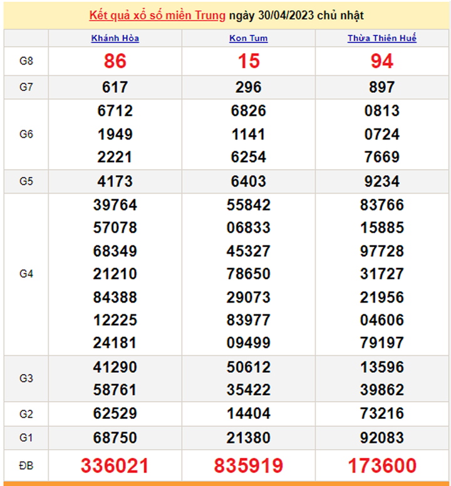Open the Kon Tum province link
The height and width of the screenshot is (486, 451).
249,38
